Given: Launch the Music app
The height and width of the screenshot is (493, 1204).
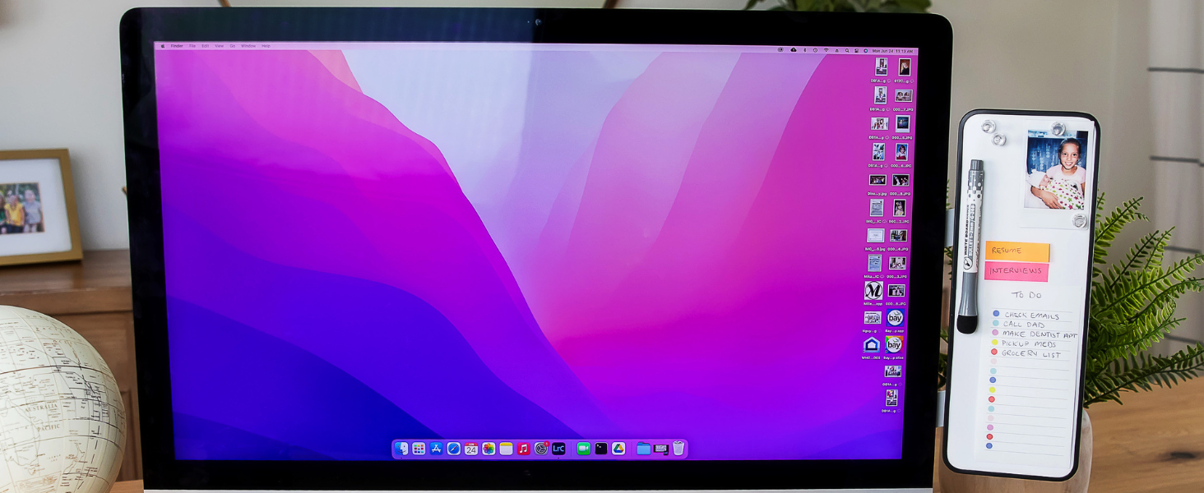Looking at the screenshot, I should click(523, 449).
